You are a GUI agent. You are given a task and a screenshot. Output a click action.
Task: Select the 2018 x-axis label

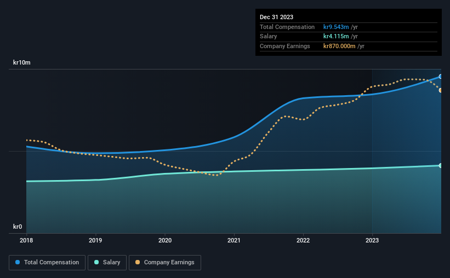click(26, 240)
